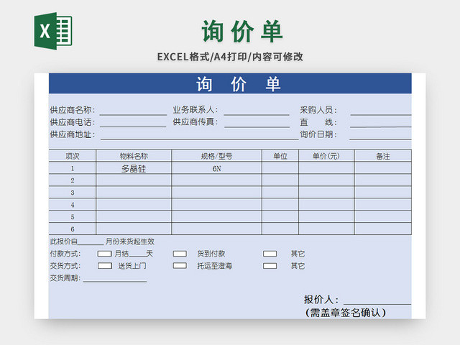Click the 供应商地址 blank line
The height and width of the screenshot is (345, 460).
(200, 135)
